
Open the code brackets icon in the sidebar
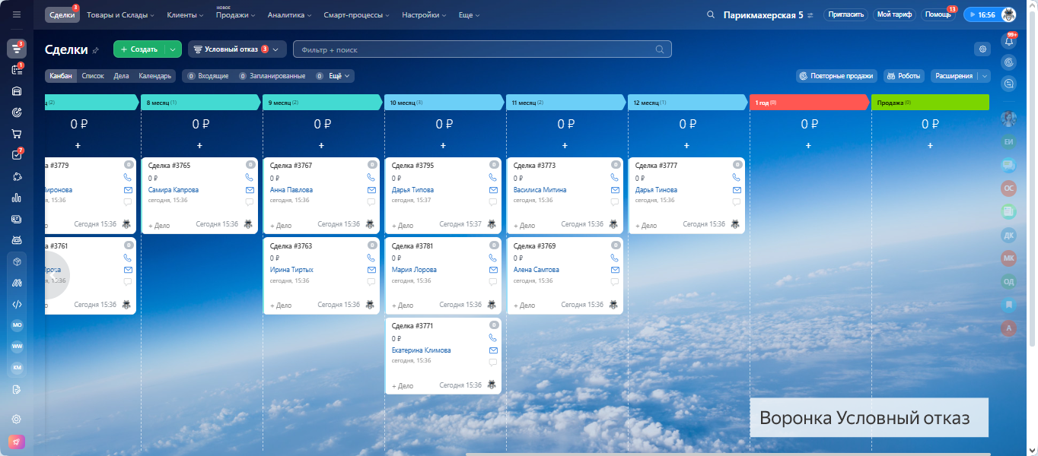17,304
